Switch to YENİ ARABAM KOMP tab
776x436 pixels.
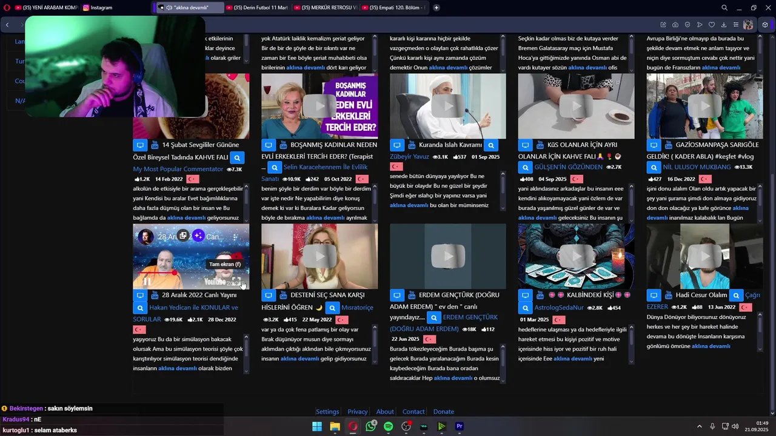46,8
